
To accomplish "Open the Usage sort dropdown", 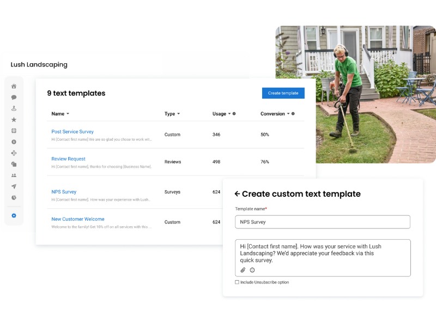I will (220, 113).
